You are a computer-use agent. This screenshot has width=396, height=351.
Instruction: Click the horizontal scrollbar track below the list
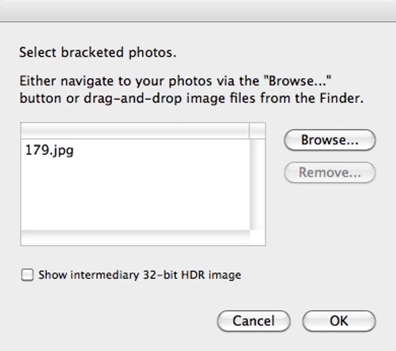point(134,238)
